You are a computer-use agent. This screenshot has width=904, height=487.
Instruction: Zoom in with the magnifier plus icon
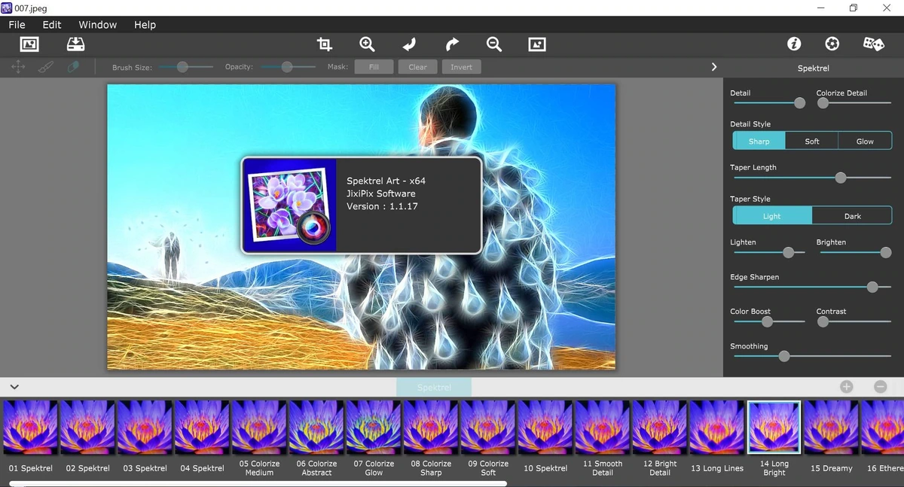367,44
